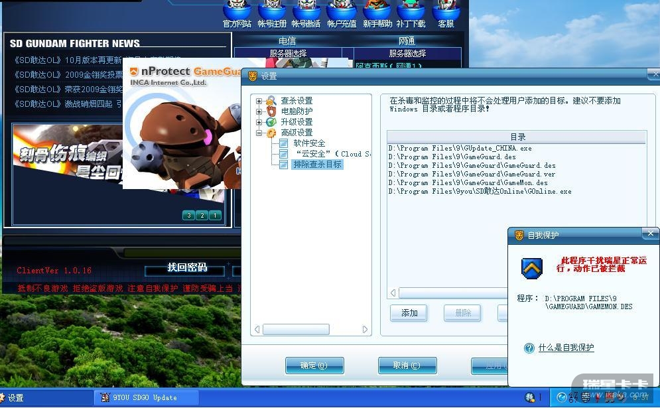Screen dimensions: 660x408
Task: Open the 官方网站 launcher icon
Action: click(237, 15)
